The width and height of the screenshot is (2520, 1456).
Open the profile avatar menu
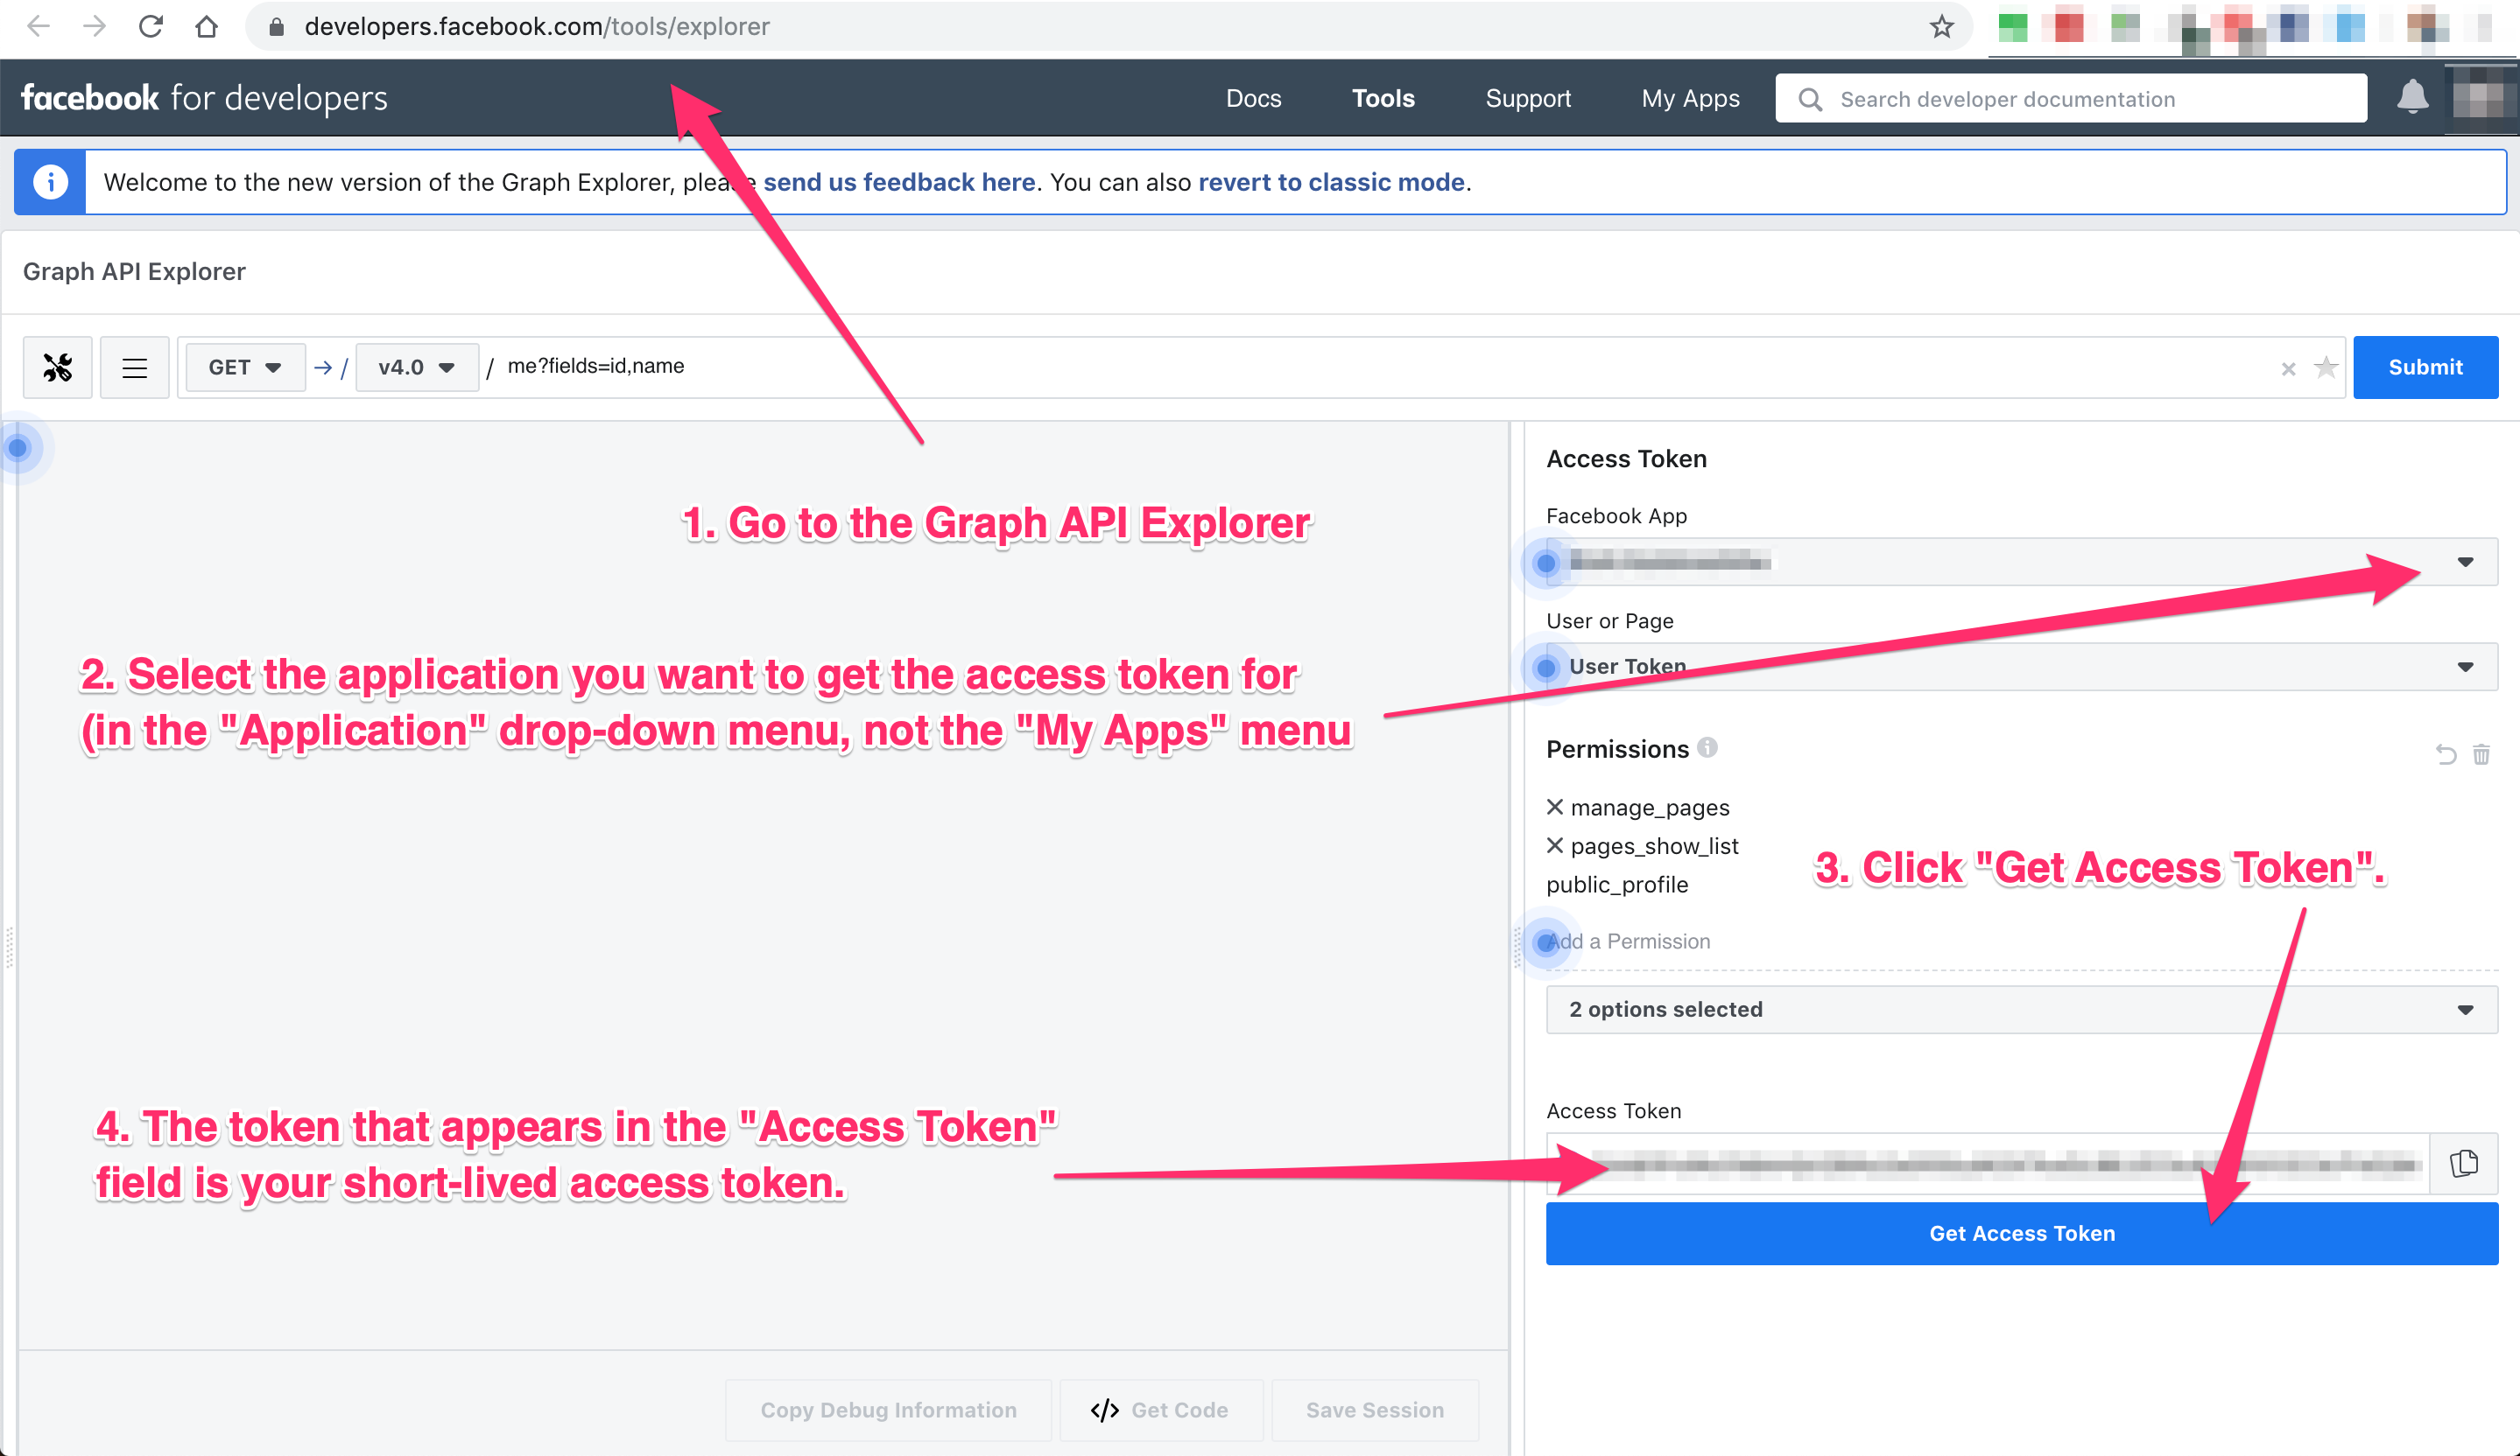[x=2479, y=98]
